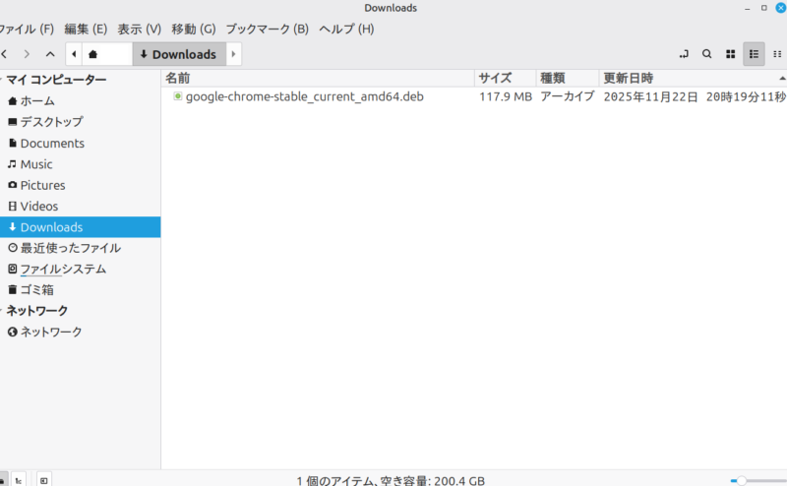Click the forward navigation arrow
The height and width of the screenshot is (486, 787).
[27, 54]
